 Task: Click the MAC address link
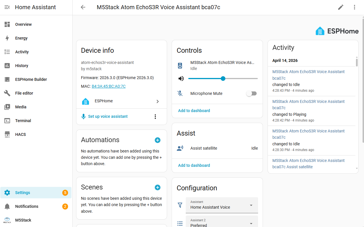[109, 86]
